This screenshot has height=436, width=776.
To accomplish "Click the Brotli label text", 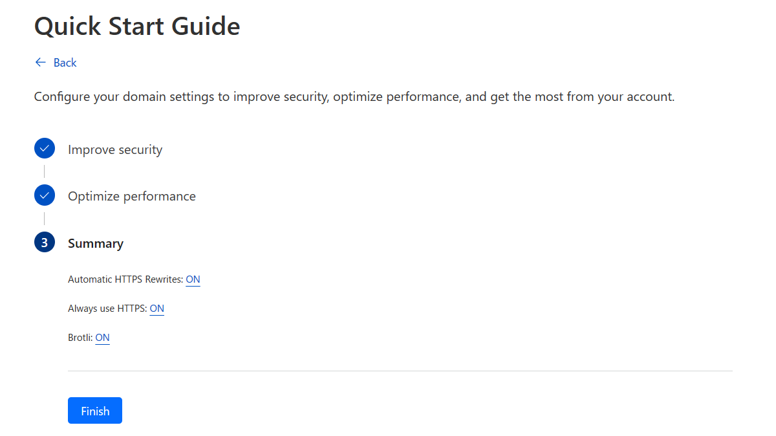I will pyautogui.click(x=80, y=338).
